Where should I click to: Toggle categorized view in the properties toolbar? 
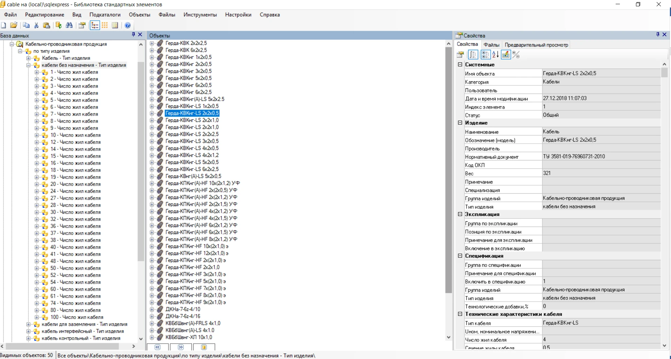[485, 55]
